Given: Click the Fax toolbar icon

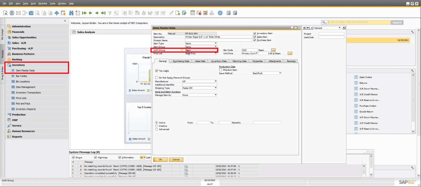Looking at the screenshot, I should point(31,13).
